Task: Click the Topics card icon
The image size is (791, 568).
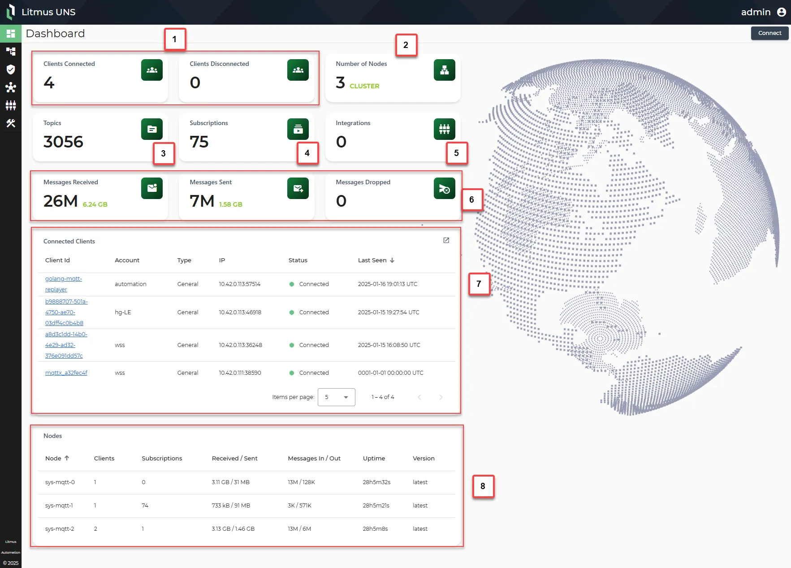Action: click(152, 129)
